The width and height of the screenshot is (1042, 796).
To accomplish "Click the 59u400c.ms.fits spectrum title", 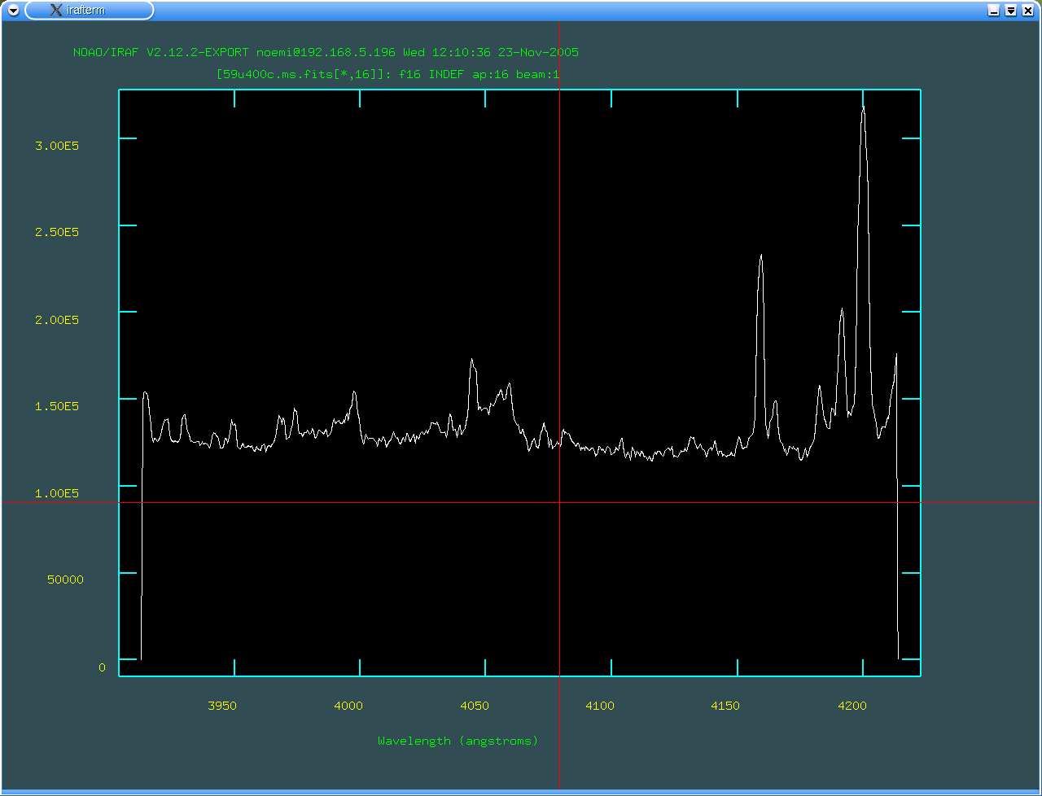I will point(388,74).
